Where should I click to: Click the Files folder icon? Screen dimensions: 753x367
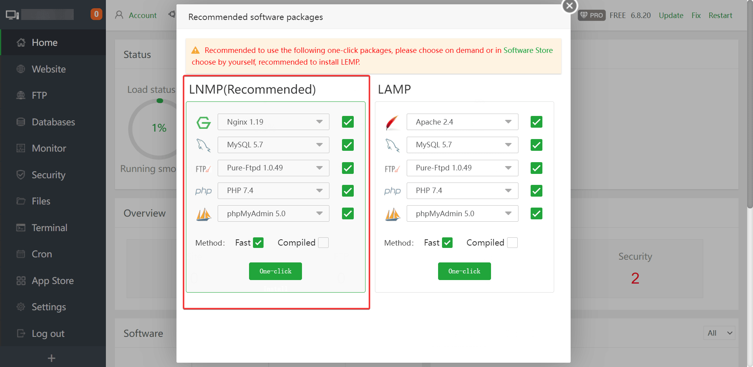coord(21,201)
